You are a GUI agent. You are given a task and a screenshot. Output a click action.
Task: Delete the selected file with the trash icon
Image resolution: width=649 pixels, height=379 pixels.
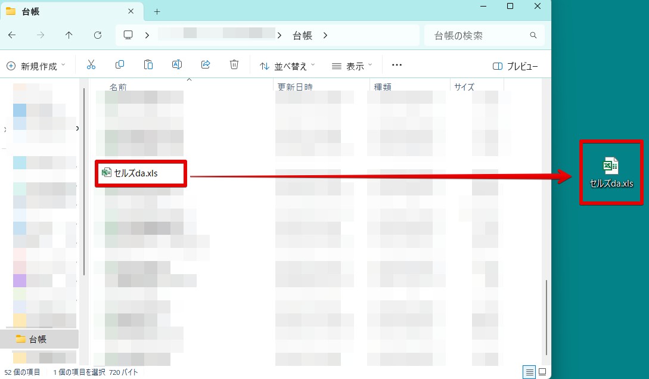coord(234,64)
